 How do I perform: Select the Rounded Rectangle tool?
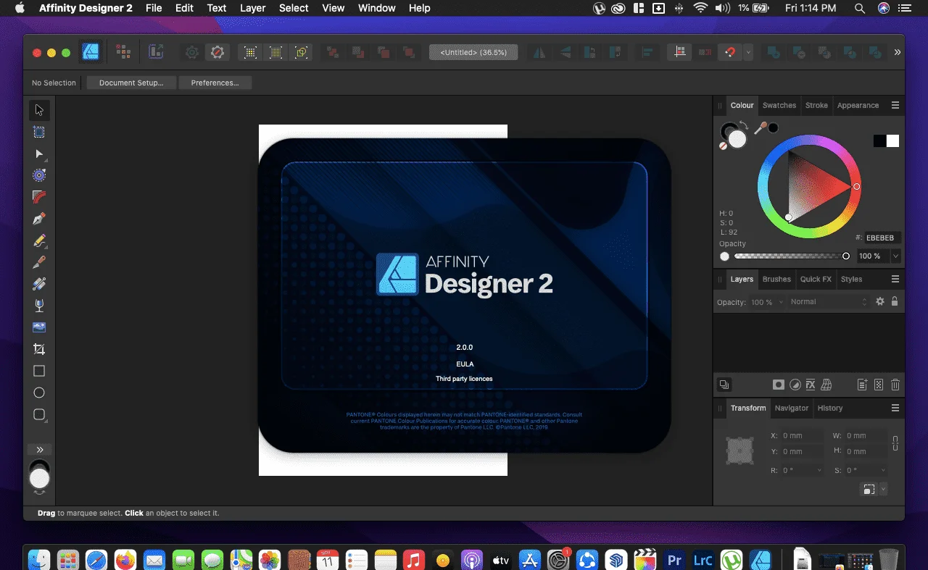39,415
